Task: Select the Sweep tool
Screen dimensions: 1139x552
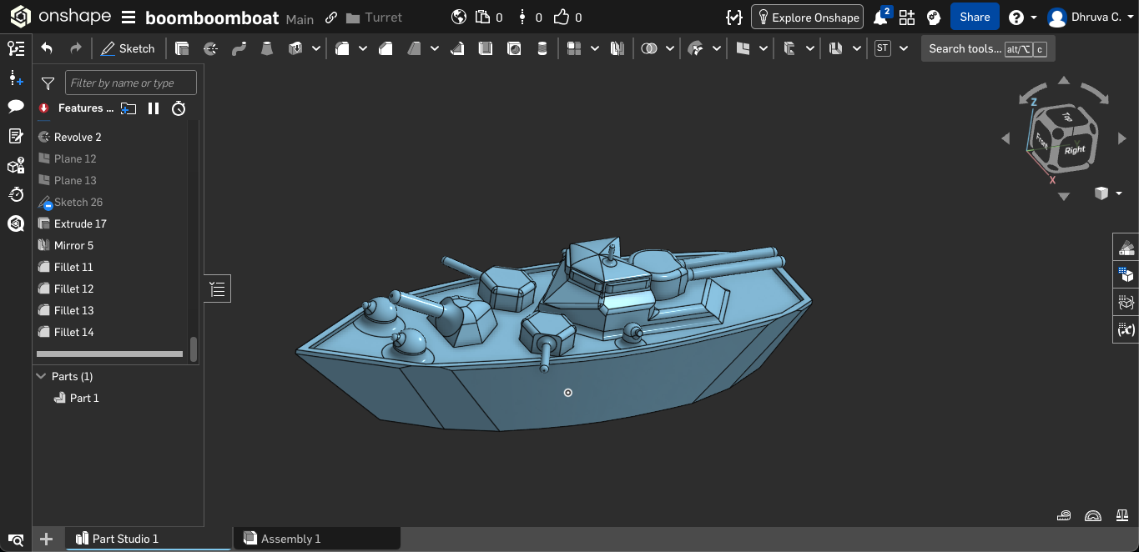Action: pos(239,49)
